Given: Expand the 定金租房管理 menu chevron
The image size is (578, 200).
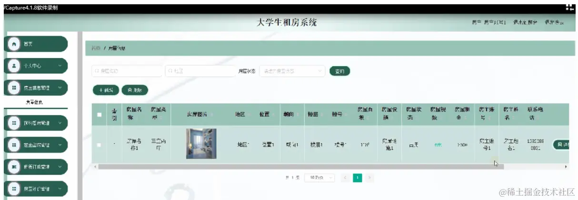Looking at the screenshot, I should point(60,145).
